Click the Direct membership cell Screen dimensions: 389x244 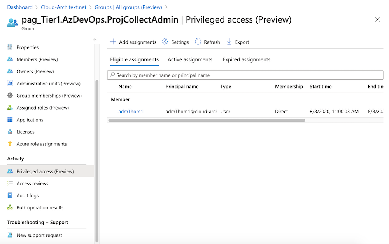(281, 112)
